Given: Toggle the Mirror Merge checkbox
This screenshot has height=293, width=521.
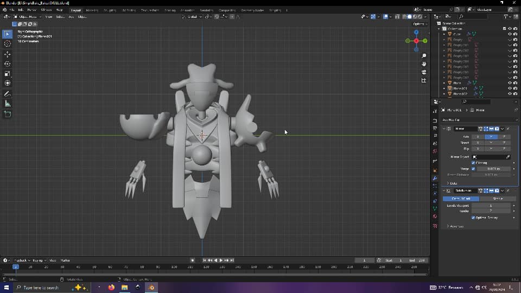Looking at the screenshot, I should tap(473, 169).
